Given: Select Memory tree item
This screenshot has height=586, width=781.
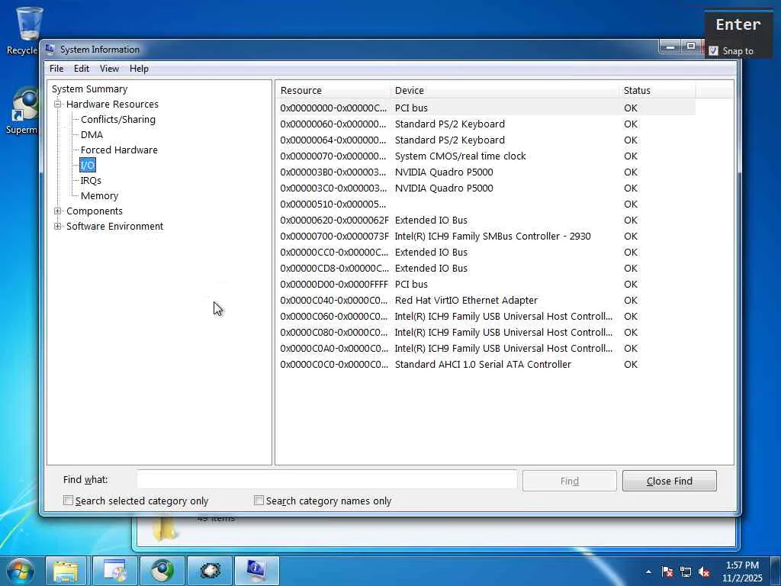Looking at the screenshot, I should 99,196.
